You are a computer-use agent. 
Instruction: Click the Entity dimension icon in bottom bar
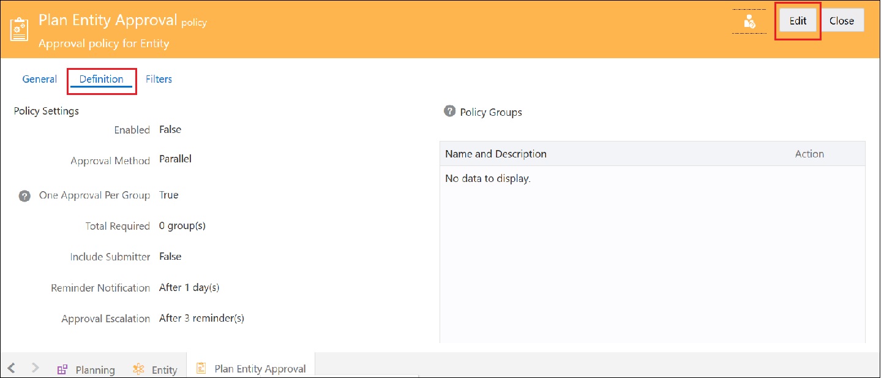(138, 368)
